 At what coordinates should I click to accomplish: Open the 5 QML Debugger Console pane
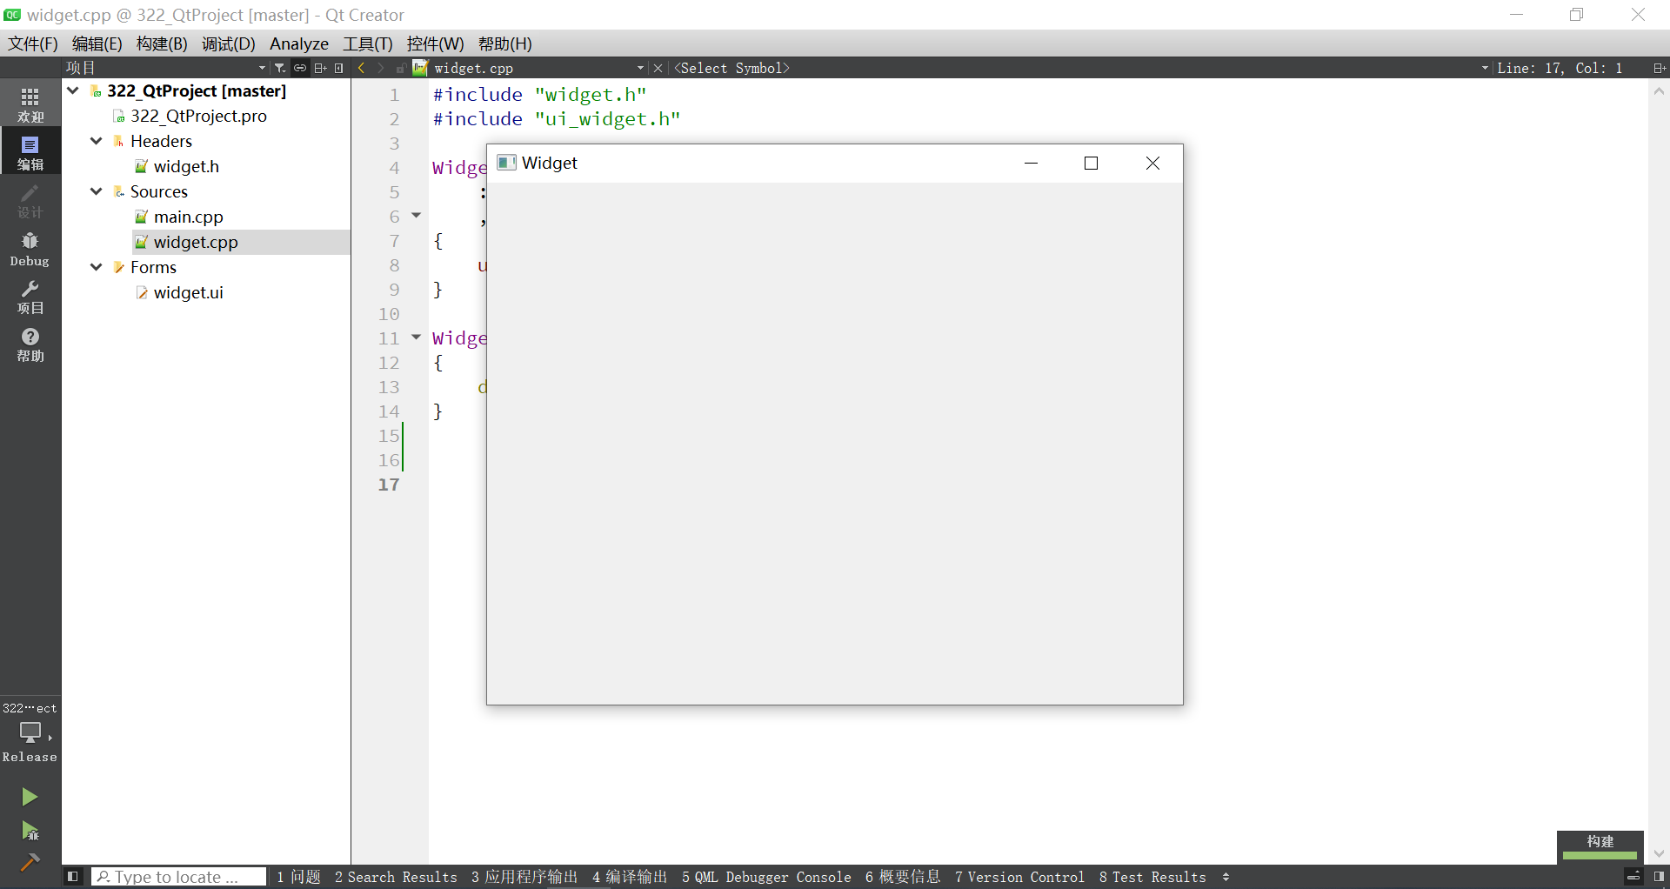(x=766, y=877)
